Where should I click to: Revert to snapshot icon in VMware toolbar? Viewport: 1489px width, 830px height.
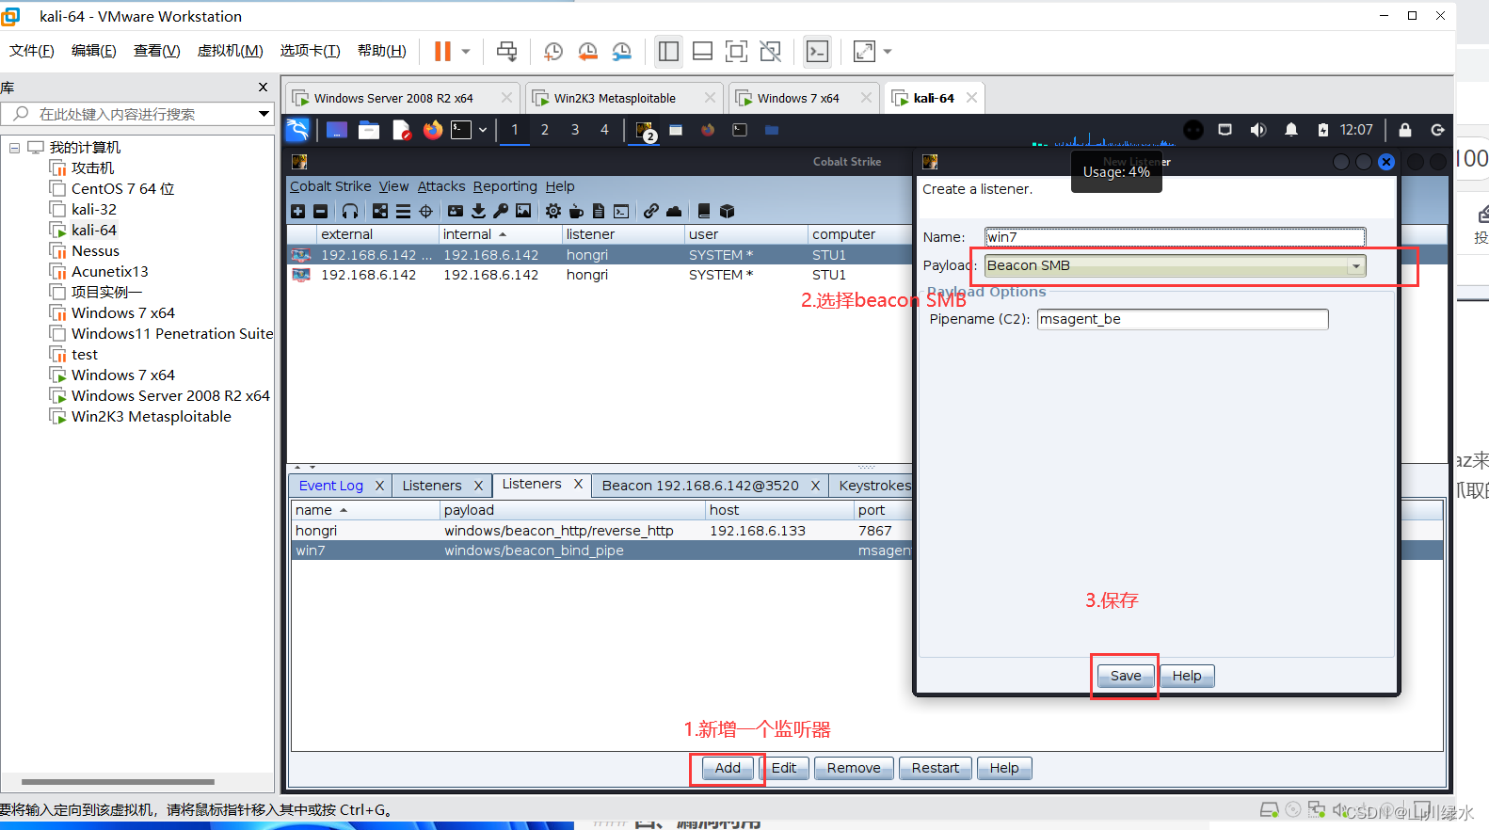coord(587,51)
